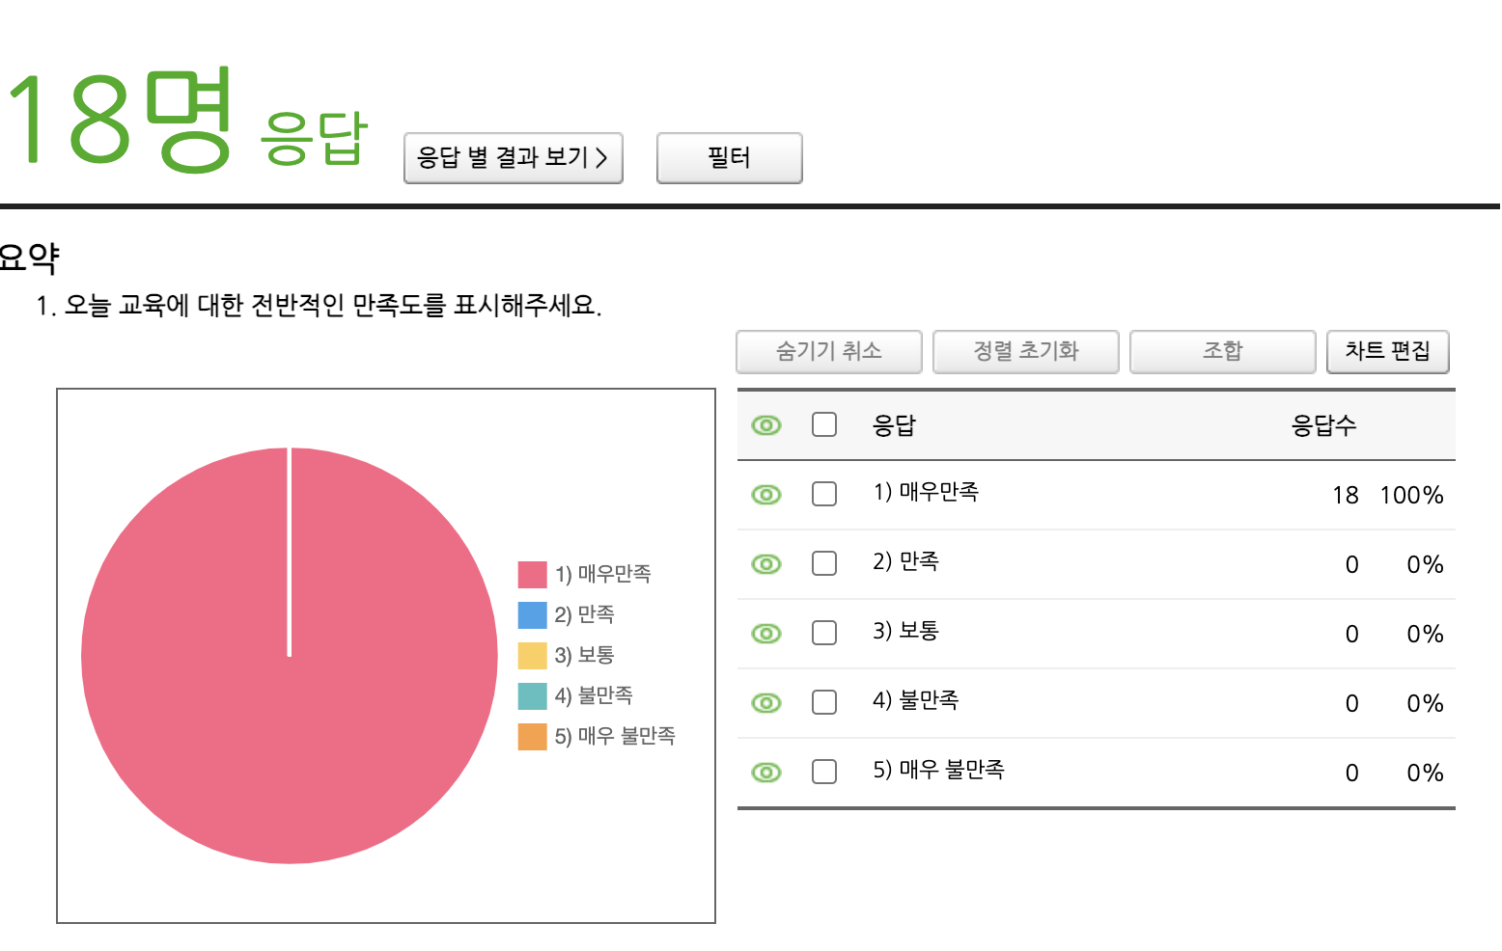Viewport: 1502px width, 951px height.
Task: Open the 차트 편집 chart editor
Action: tap(1387, 351)
